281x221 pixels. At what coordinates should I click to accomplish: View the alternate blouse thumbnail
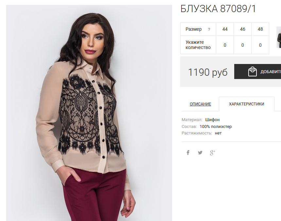pyautogui.click(x=279, y=37)
